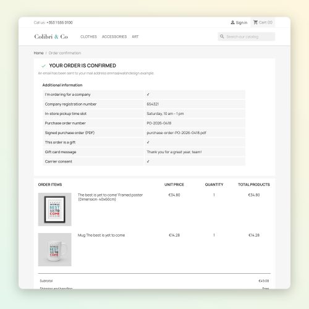The image size is (309, 309).
Task: Open the mug product thumbnail
Action: (55, 250)
